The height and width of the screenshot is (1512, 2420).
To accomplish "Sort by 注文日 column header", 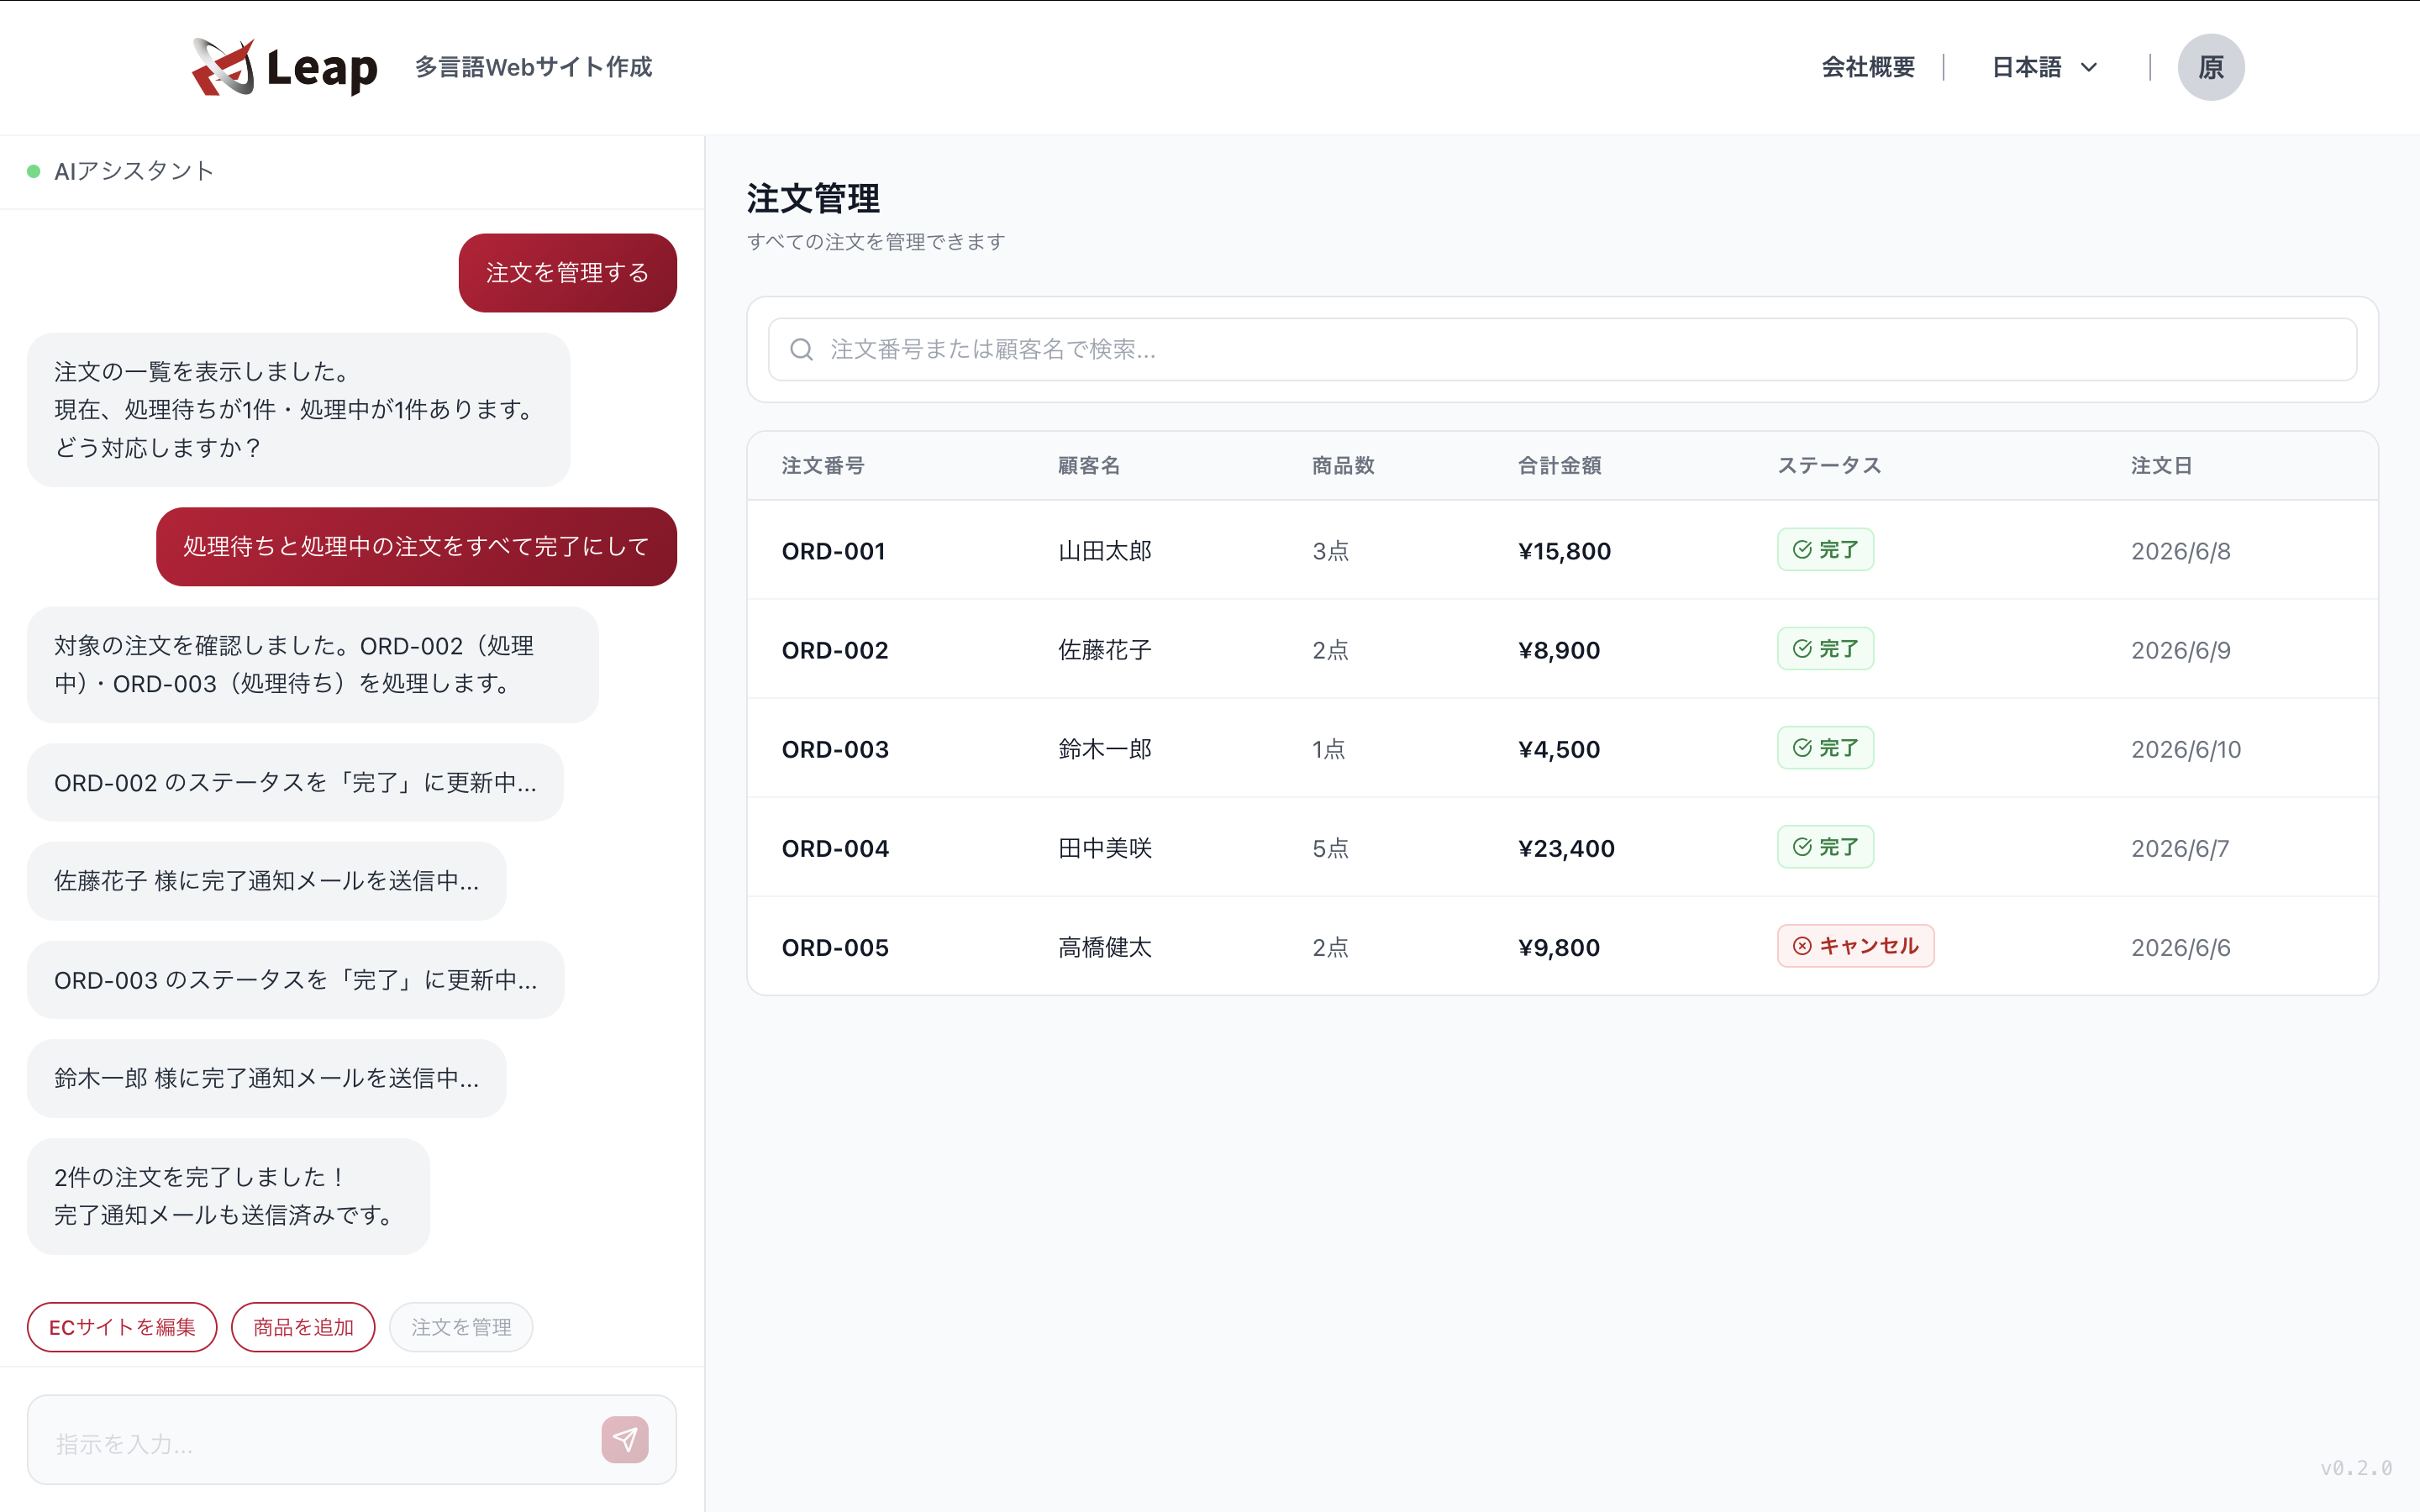I will [2161, 466].
